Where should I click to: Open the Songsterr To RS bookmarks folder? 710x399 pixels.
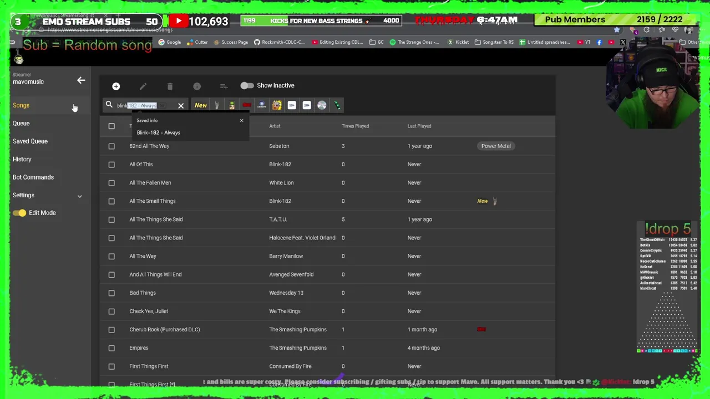point(494,42)
